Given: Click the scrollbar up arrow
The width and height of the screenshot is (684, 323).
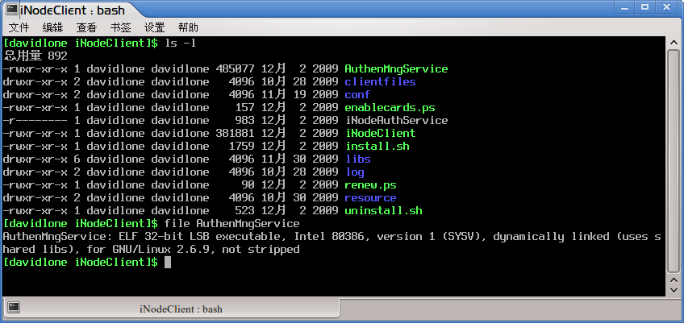Looking at the screenshot, I should click(675, 43).
